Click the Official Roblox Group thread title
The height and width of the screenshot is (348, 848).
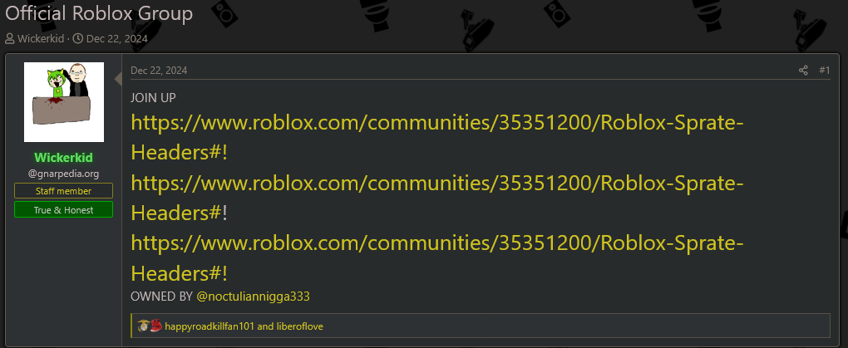click(x=99, y=13)
